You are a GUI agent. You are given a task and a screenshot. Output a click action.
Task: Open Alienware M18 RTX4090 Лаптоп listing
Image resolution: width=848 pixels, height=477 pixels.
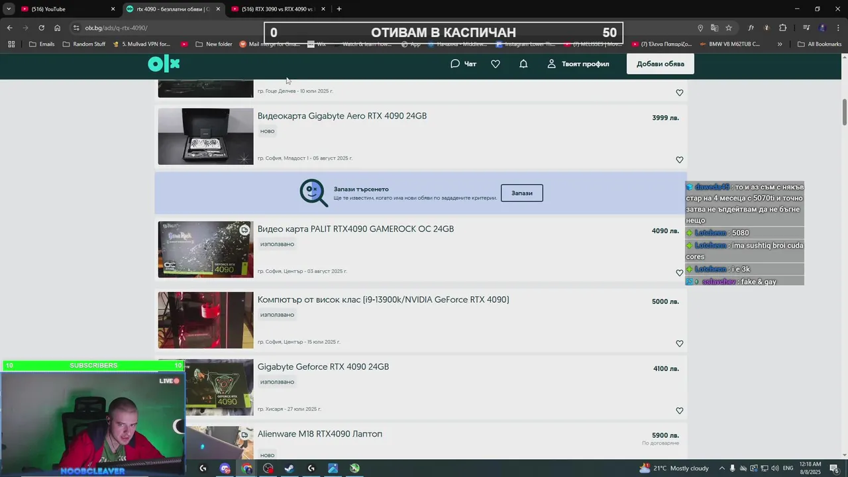coord(320,434)
